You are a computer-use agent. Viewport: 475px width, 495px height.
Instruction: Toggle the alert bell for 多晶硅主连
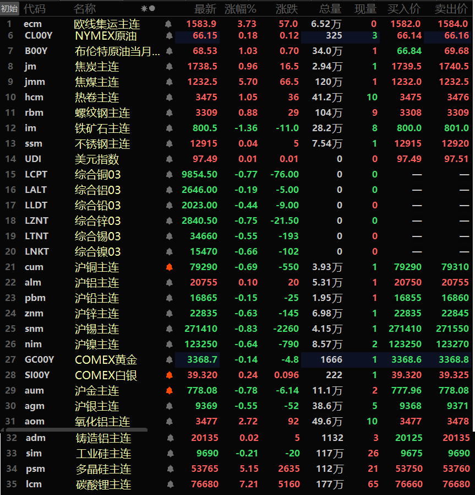170,469
